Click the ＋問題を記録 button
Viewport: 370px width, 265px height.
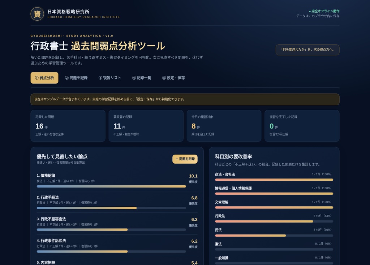185,159
